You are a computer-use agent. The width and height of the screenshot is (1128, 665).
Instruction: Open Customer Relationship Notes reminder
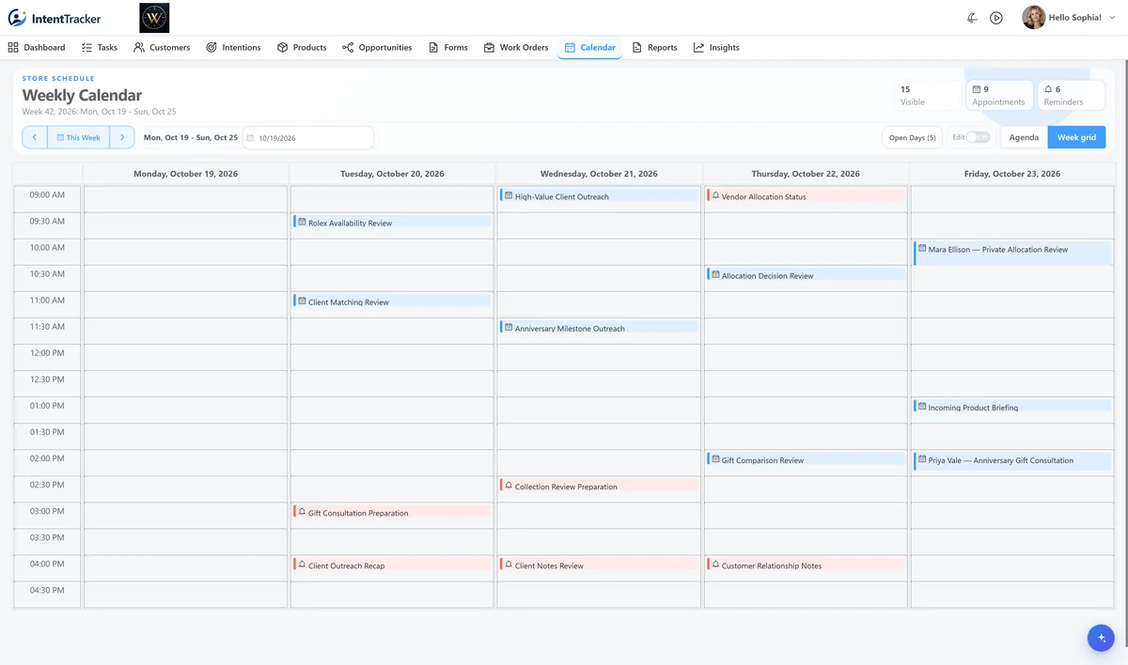click(806, 565)
